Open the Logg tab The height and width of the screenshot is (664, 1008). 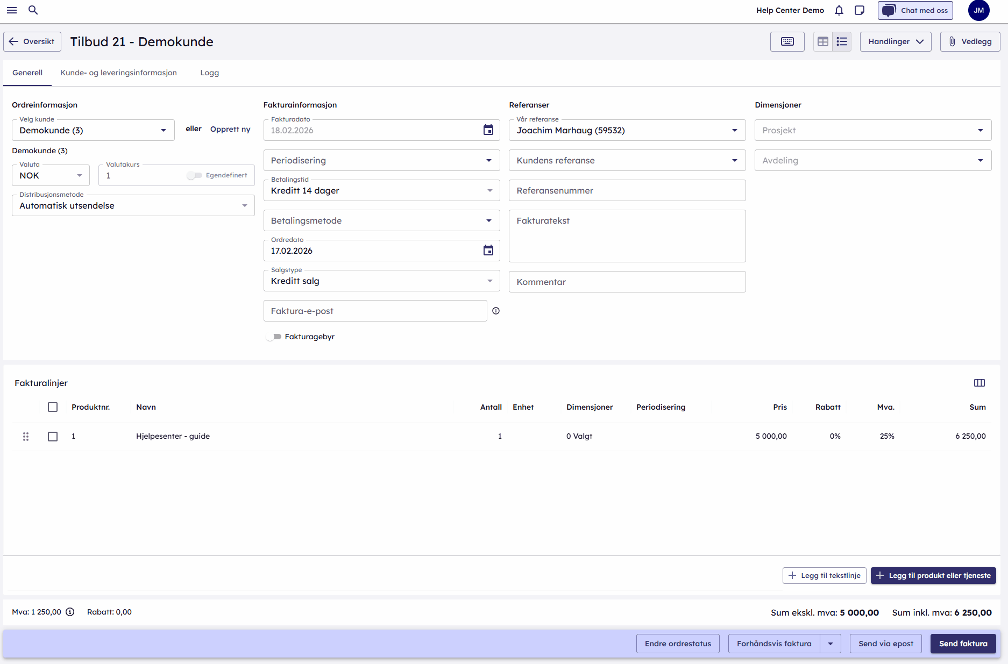click(209, 73)
